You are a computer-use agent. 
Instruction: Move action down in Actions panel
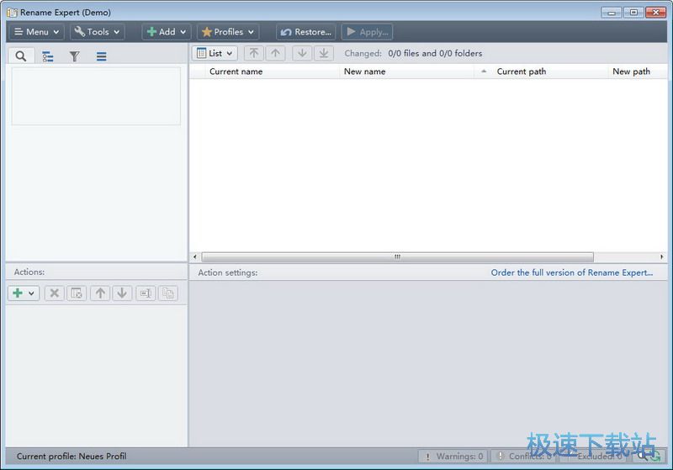click(x=122, y=293)
